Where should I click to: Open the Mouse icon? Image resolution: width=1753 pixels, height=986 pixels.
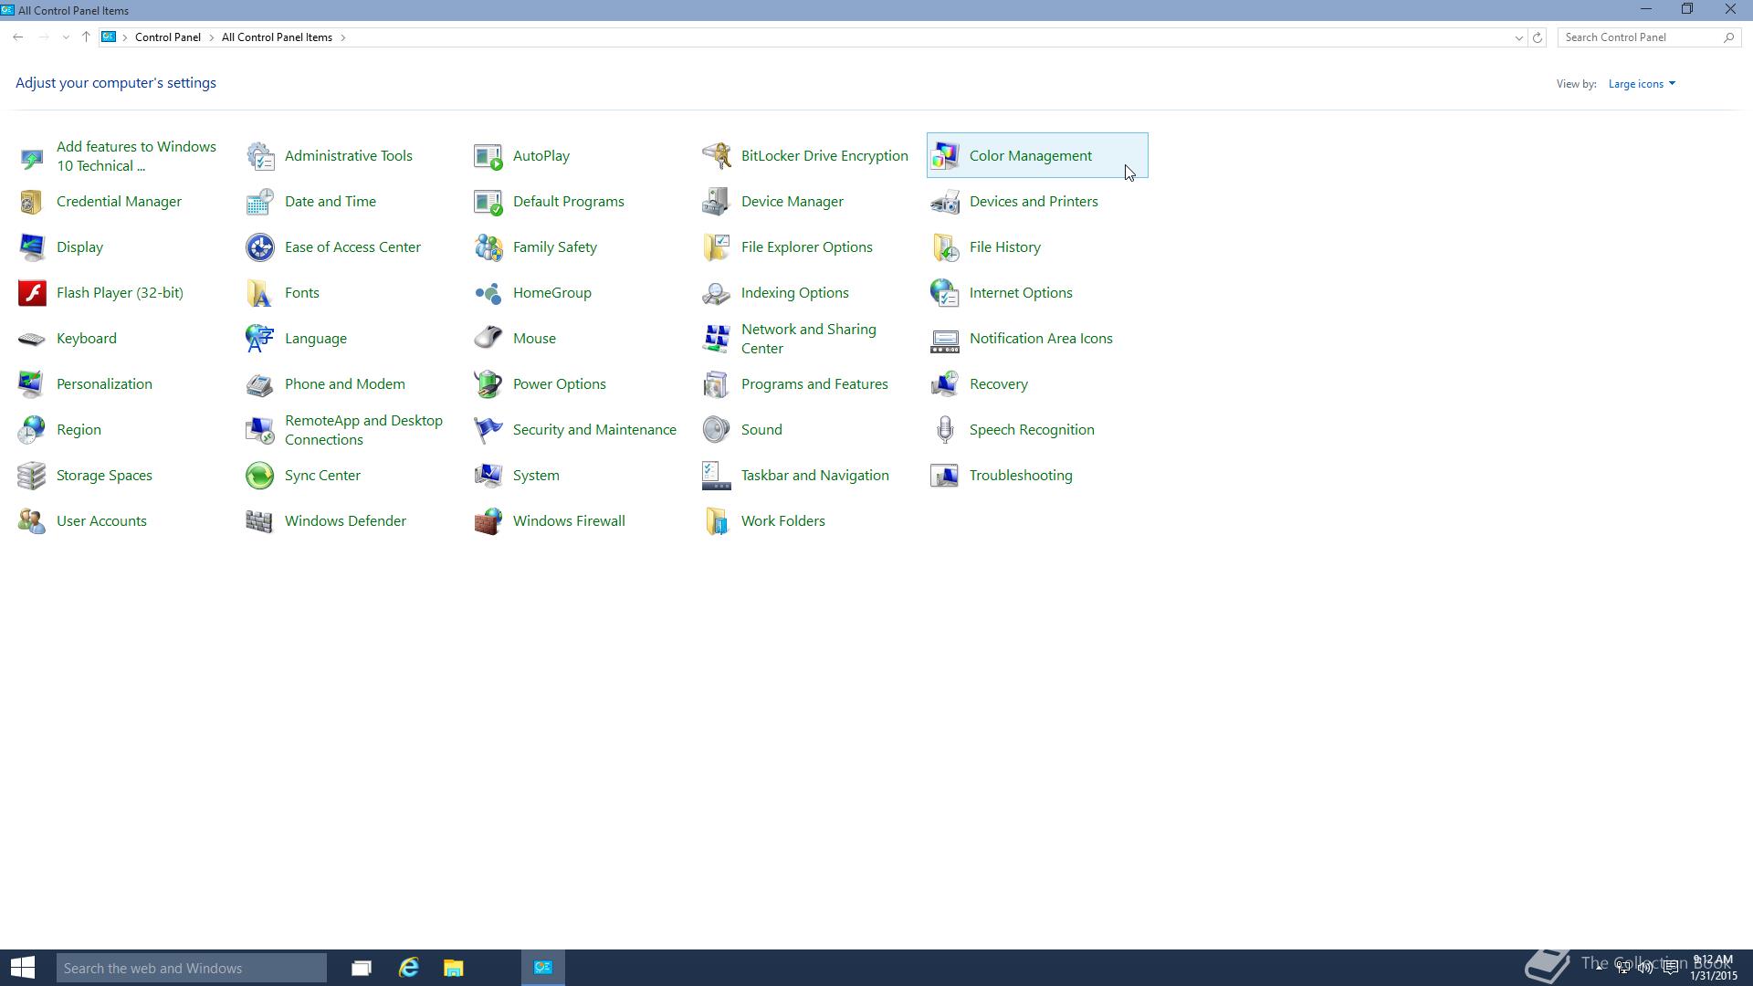pos(488,339)
